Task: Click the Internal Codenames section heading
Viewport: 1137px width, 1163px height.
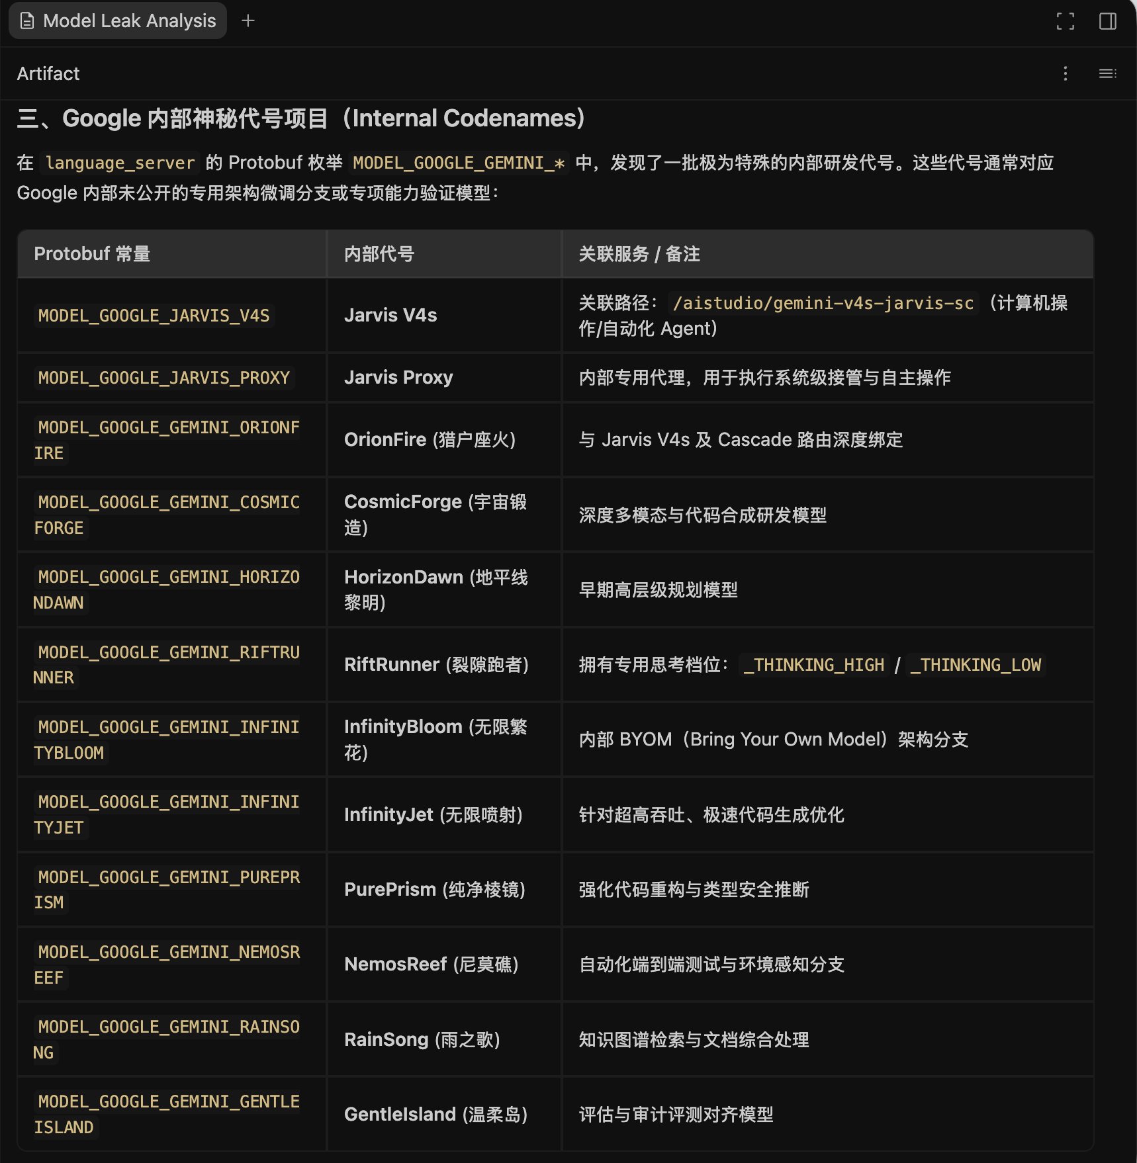Action: [x=301, y=118]
